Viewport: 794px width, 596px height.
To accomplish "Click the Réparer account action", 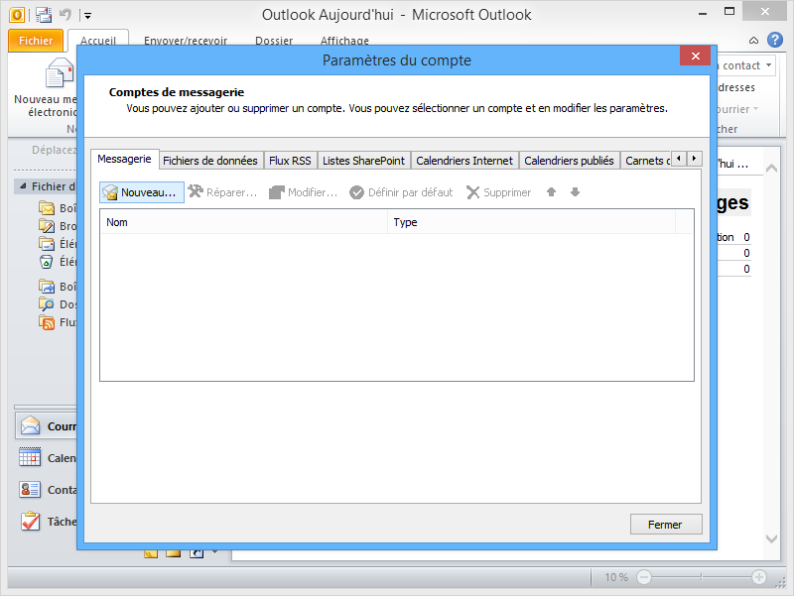I will (x=220, y=192).
